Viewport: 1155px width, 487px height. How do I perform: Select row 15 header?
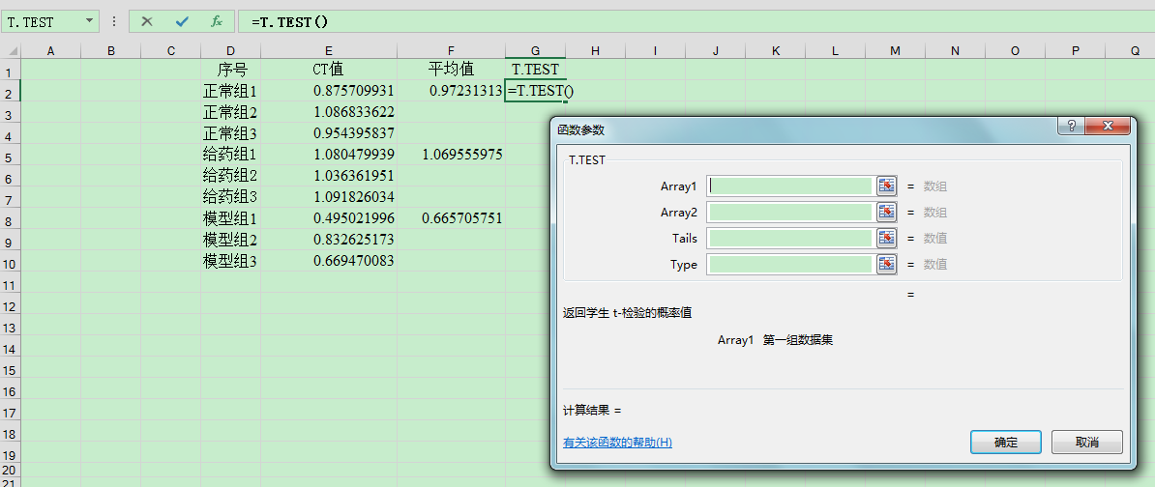click(10, 368)
